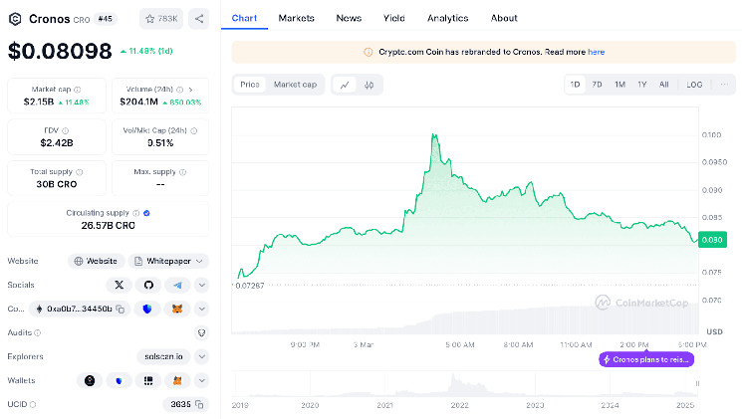
Task: Open the blue shield wallet in Wallets row
Action: 119,381
